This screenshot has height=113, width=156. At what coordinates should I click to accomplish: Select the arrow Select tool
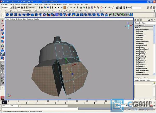[x=3, y=21]
